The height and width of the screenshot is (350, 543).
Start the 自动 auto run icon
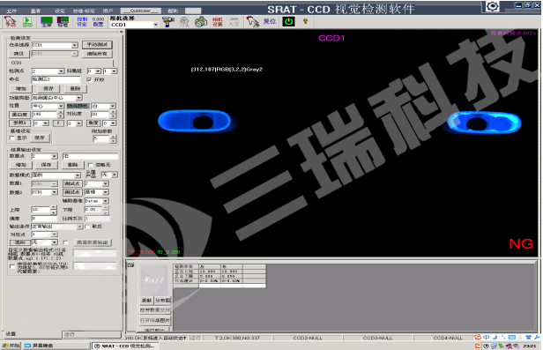pos(27,22)
